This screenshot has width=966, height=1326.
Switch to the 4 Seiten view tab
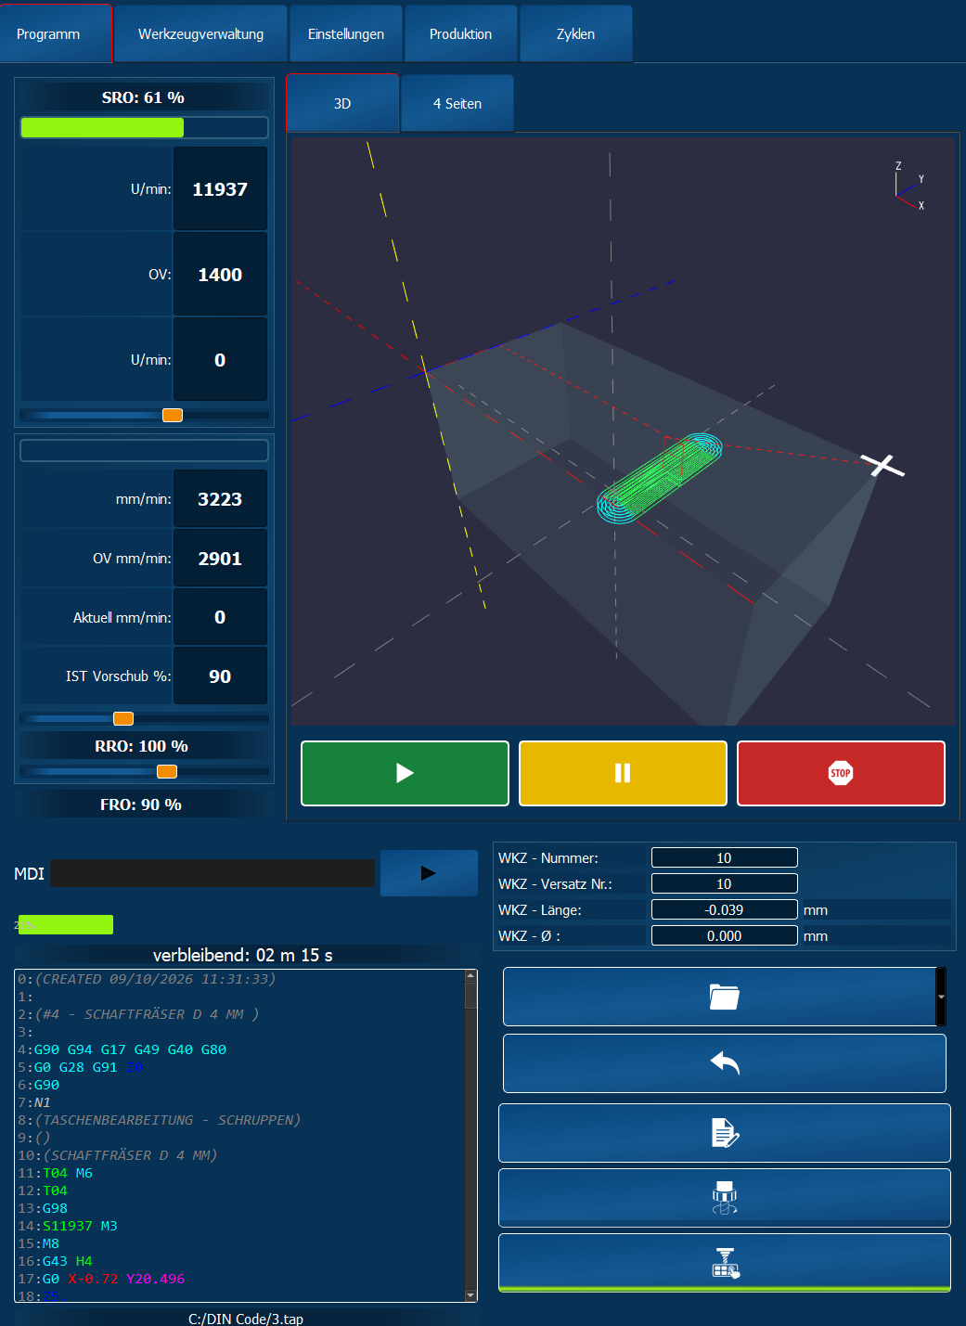click(x=457, y=104)
